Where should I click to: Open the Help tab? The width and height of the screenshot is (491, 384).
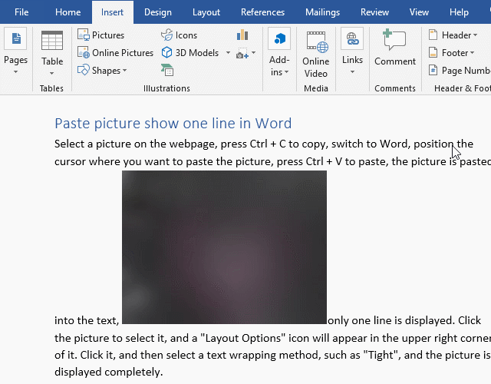(459, 12)
